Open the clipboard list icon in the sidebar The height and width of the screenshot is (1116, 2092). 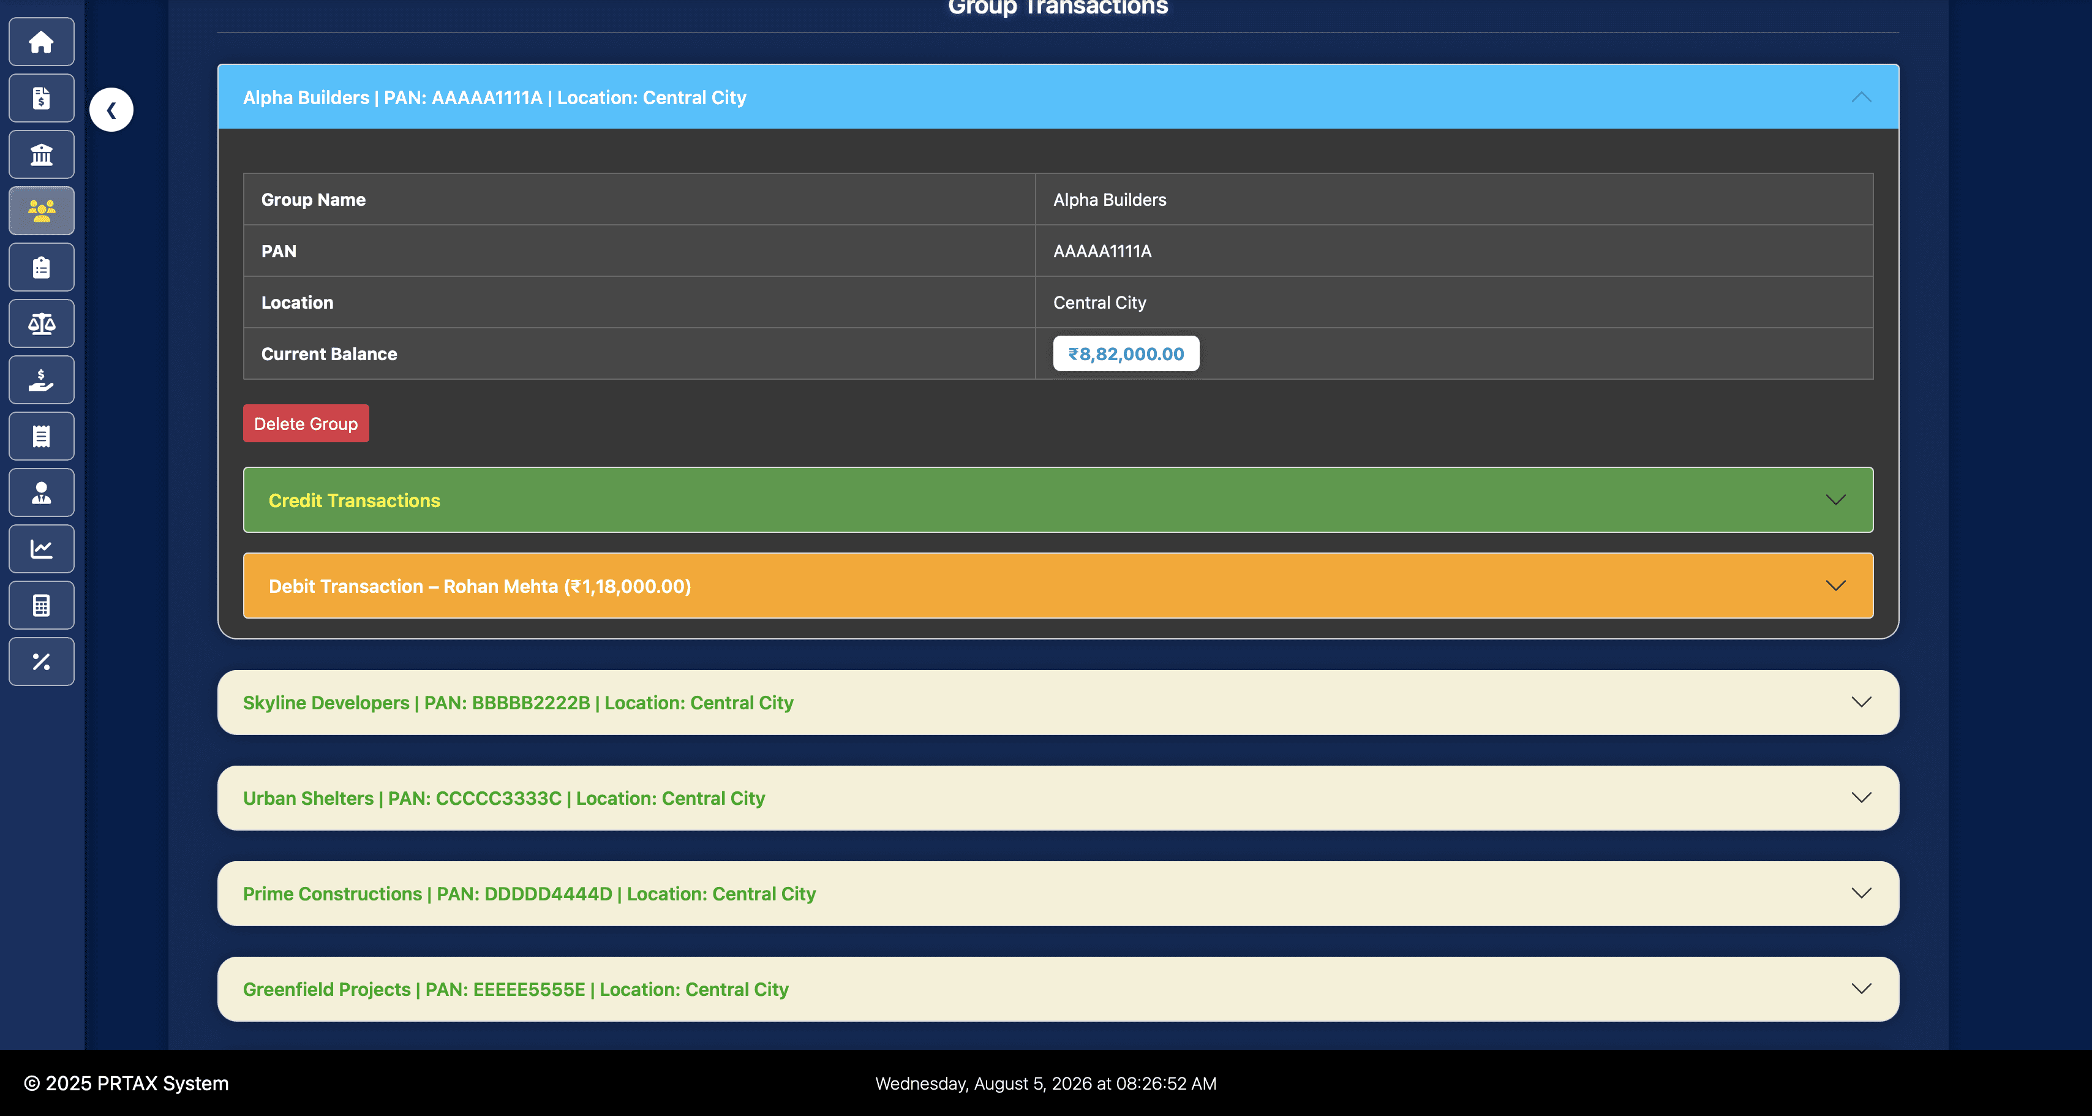click(42, 267)
